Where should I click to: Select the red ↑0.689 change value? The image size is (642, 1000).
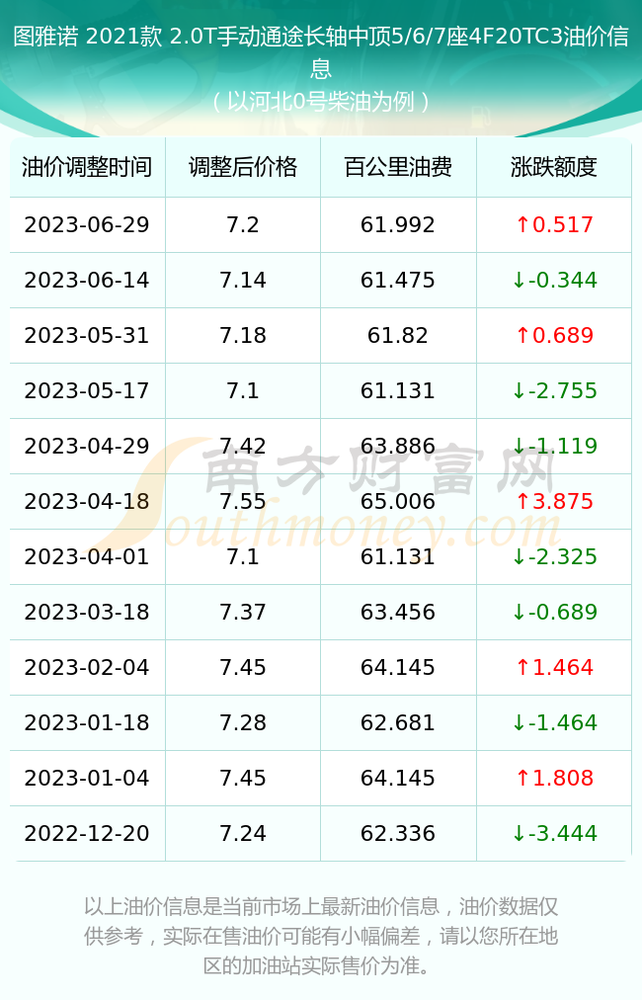click(554, 335)
